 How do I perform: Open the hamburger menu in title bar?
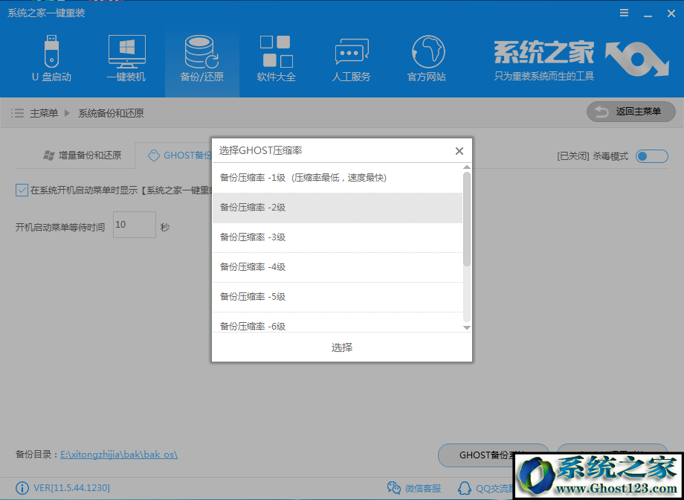pyautogui.click(x=625, y=13)
